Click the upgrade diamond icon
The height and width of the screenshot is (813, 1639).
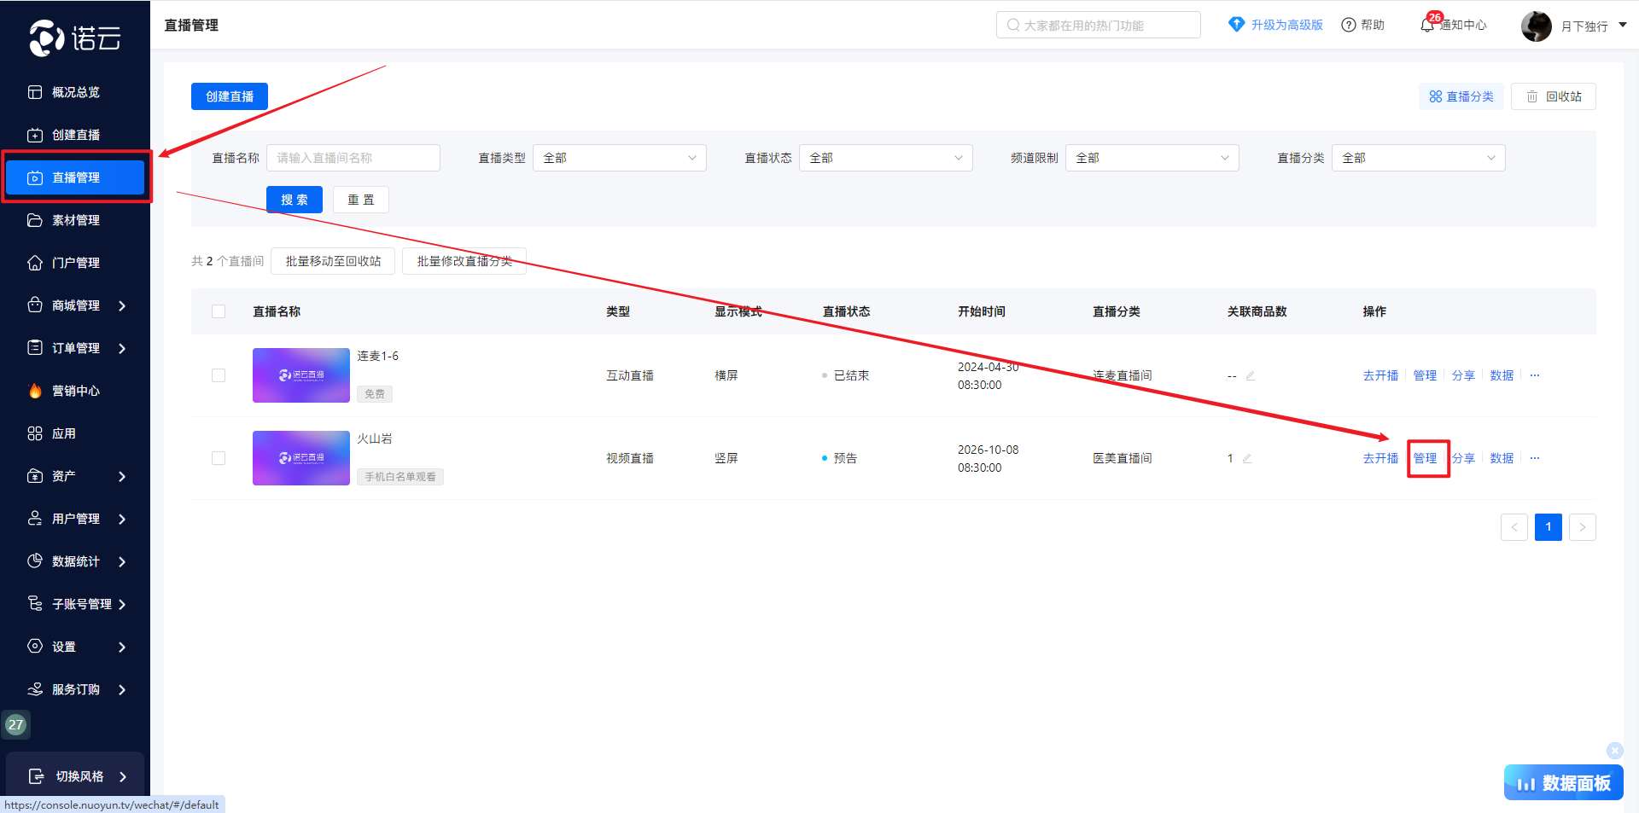(x=1236, y=25)
